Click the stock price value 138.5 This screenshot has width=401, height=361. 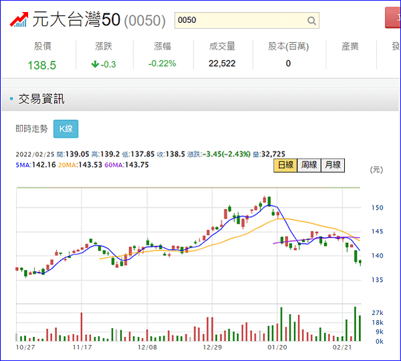(x=42, y=65)
